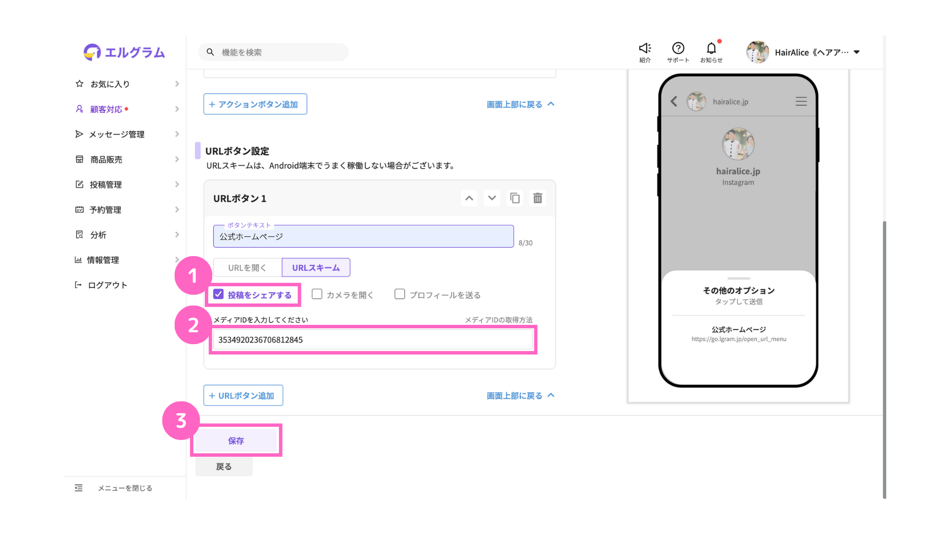This screenshot has width=950, height=534.
Task: Click the メニューを閉じる collapse icon
Action: pyautogui.click(x=79, y=488)
